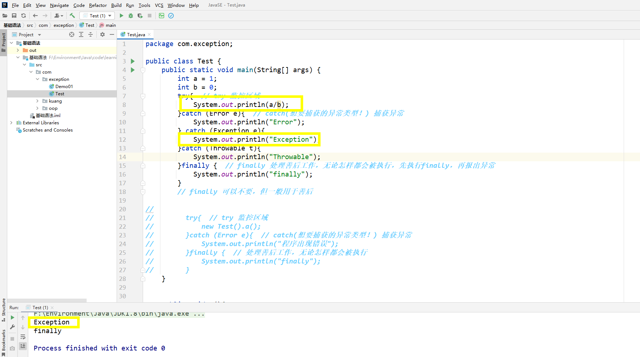Open the VCS menu
This screenshot has height=357, width=640.
coord(159,5)
